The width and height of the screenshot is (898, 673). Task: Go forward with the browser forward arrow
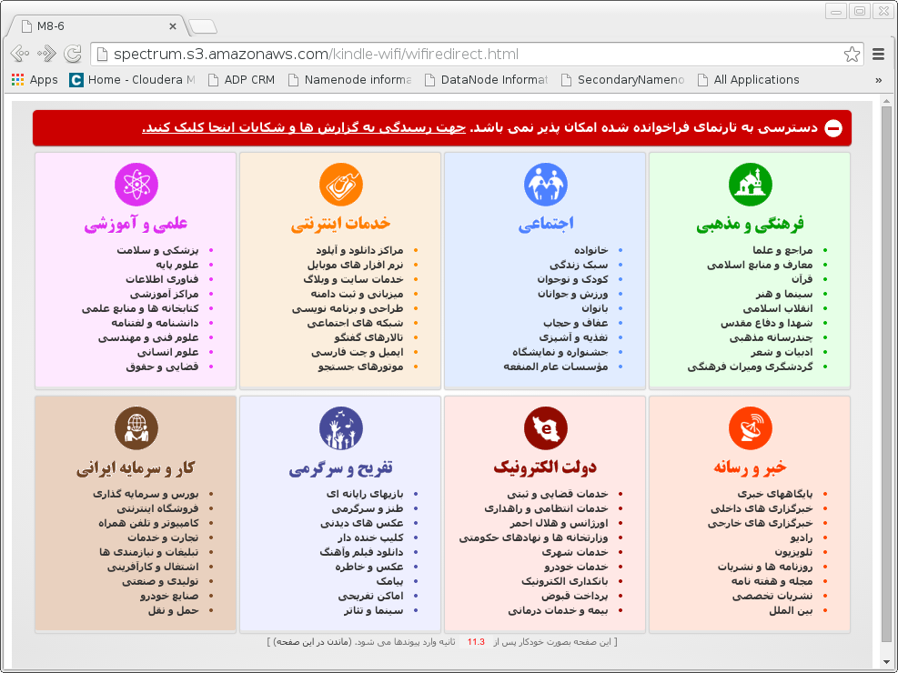point(46,54)
